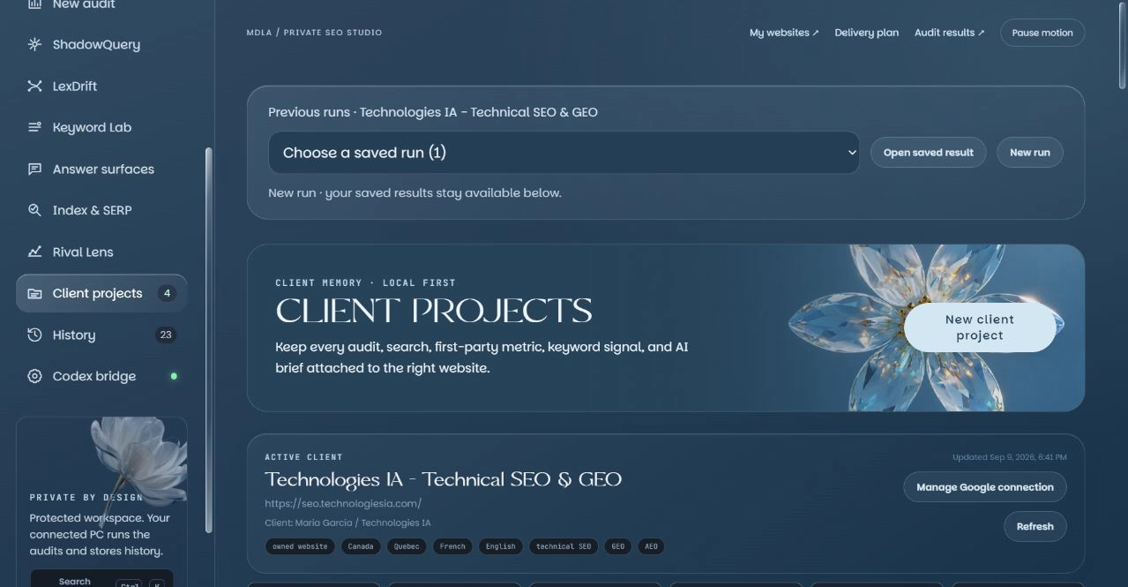1128x587 pixels.
Task: Click the English tag
Action: pos(500,546)
